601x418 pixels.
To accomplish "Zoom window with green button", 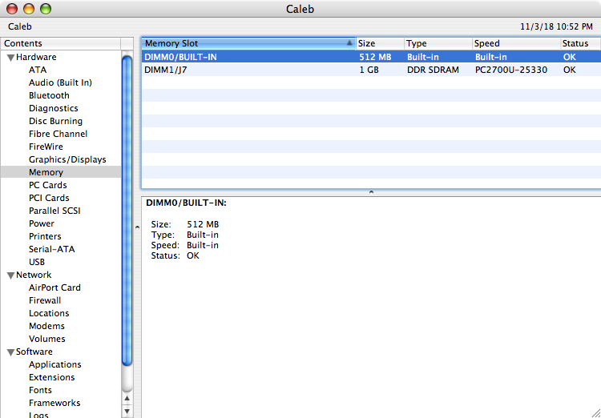I will coord(46,9).
